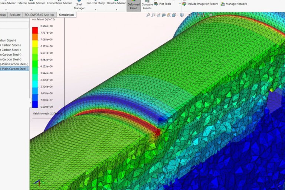
Task: Click the Plot Tools icon
Action: coord(156,4)
